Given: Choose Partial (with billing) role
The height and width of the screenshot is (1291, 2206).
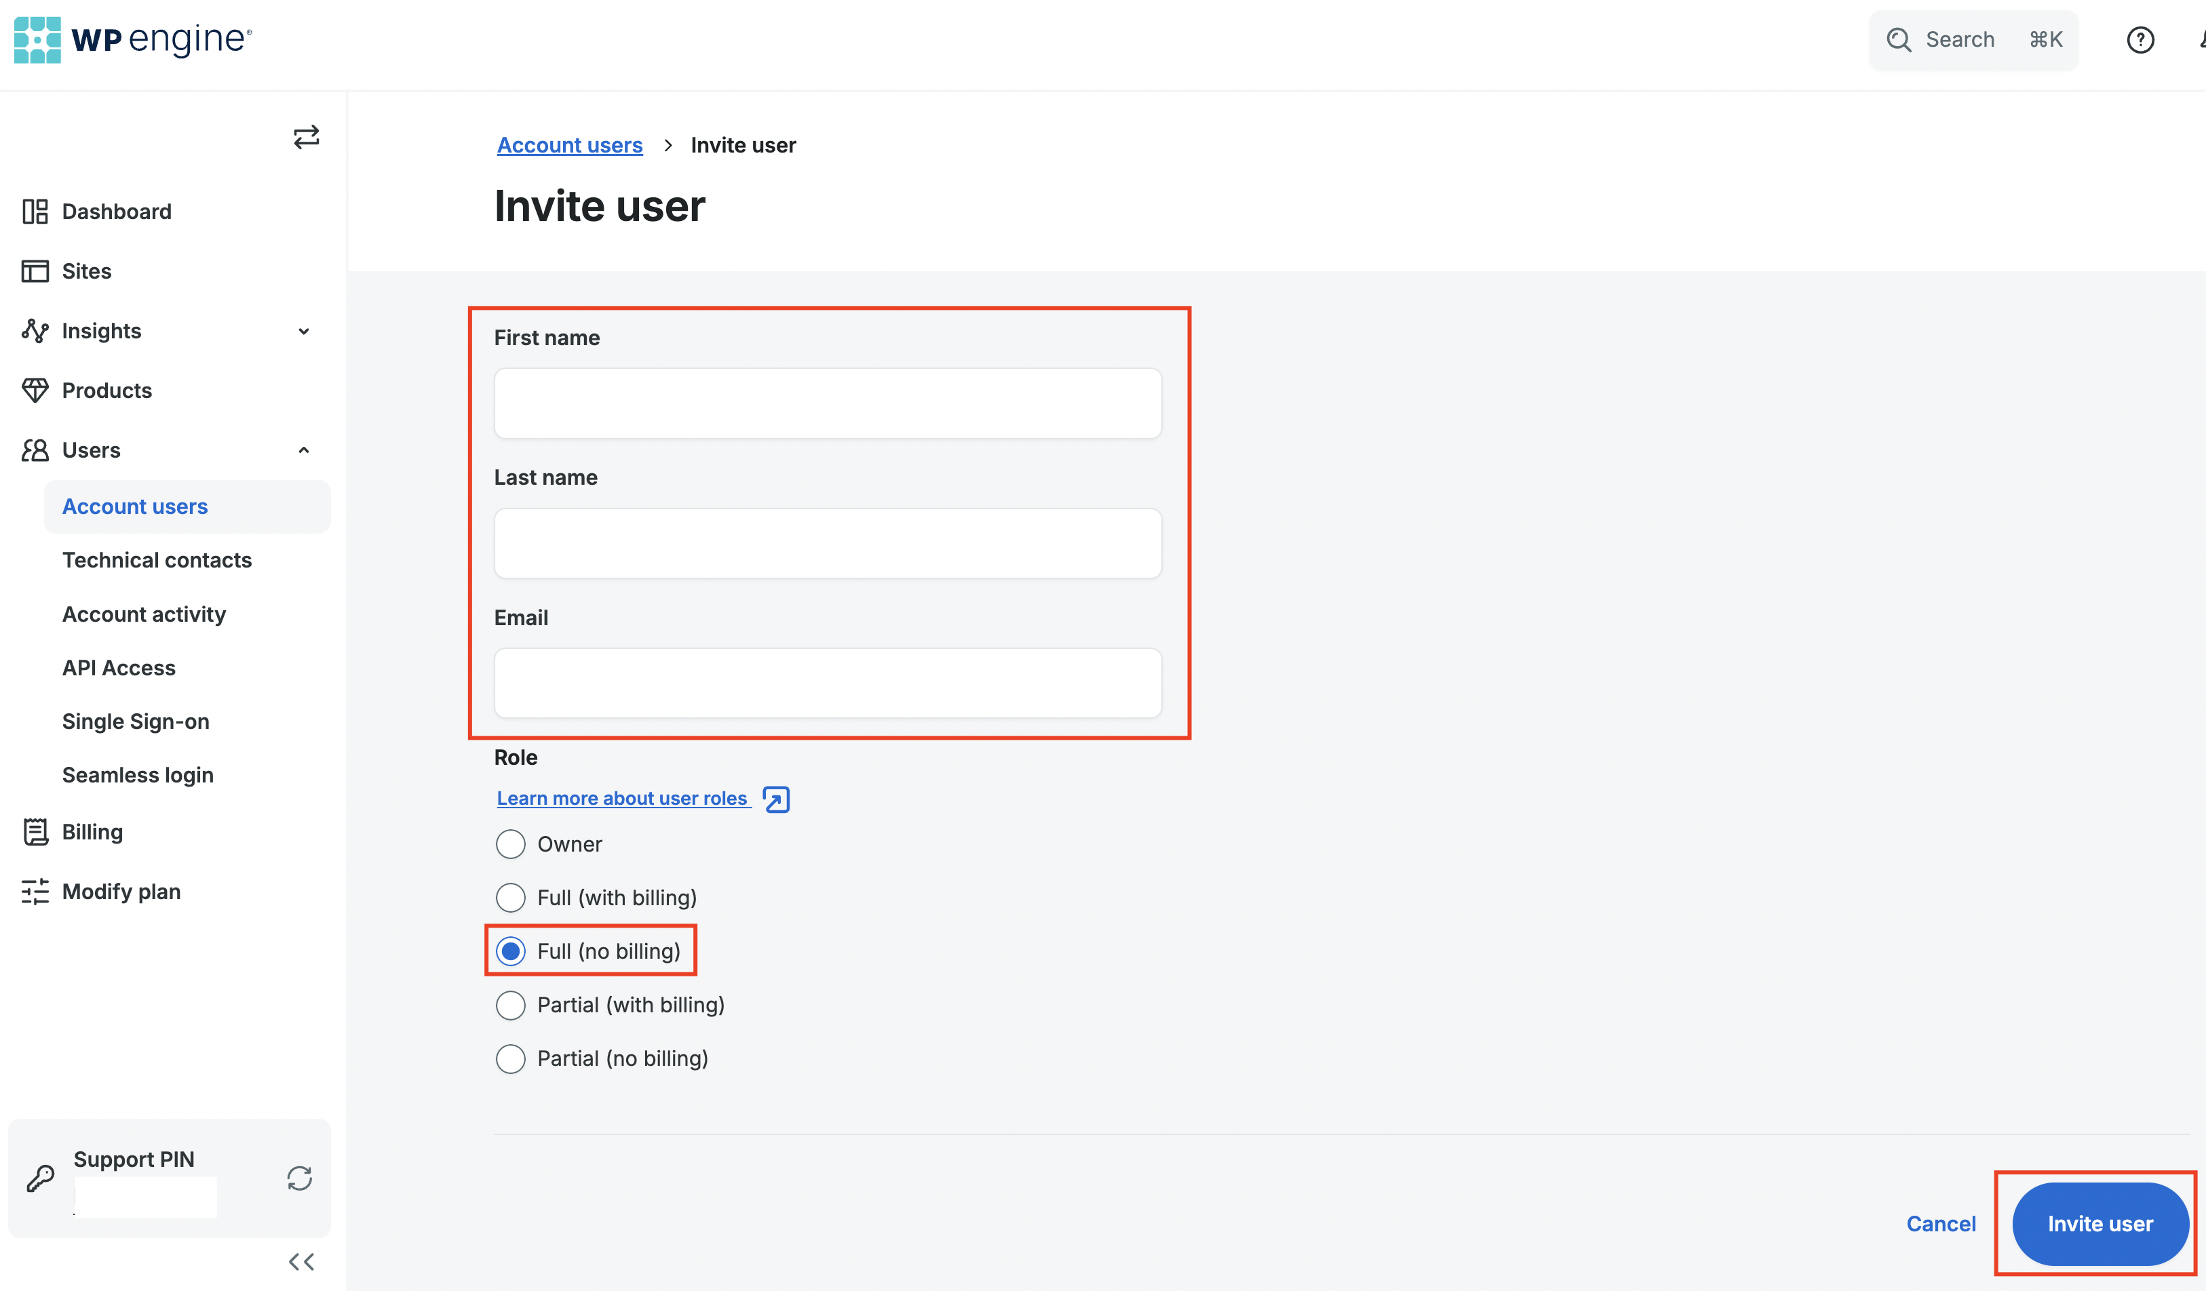Looking at the screenshot, I should (511, 1005).
